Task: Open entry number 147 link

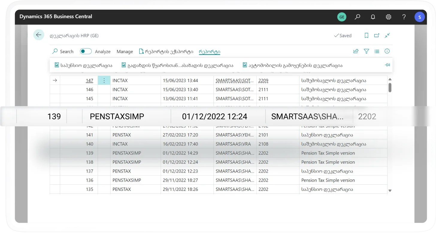Action: pyautogui.click(x=89, y=81)
